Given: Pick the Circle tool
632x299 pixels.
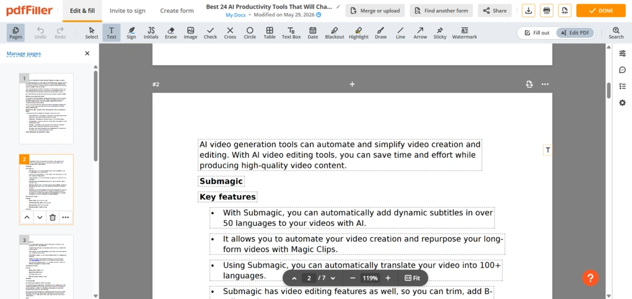Looking at the screenshot, I should pos(250,33).
